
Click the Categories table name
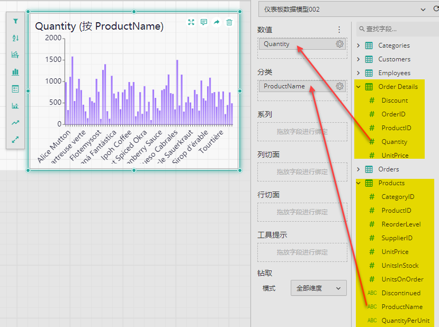[394, 46]
